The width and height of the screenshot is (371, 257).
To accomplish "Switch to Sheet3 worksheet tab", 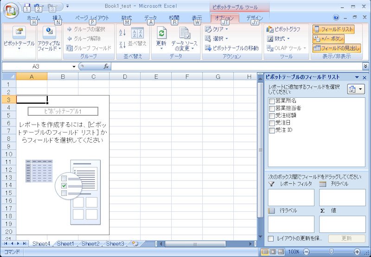I will [x=115, y=244].
